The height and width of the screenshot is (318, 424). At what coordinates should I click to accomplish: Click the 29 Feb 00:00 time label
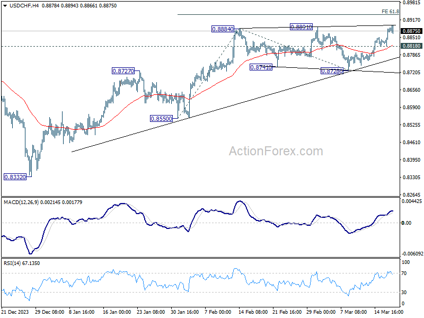tap(321, 312)
